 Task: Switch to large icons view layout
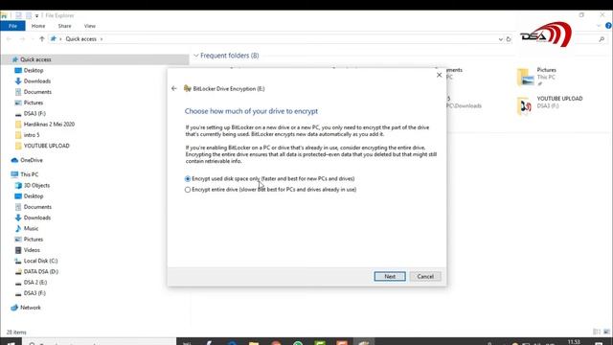tap(606, 332)
